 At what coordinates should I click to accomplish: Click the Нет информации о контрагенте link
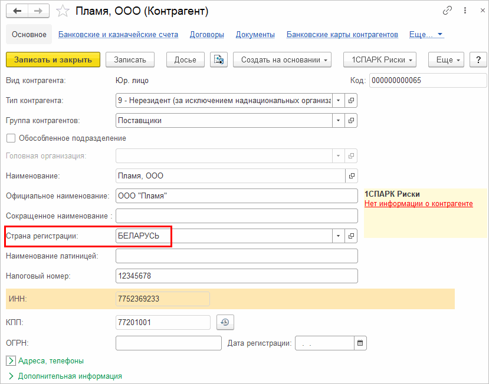coord(418,204)
